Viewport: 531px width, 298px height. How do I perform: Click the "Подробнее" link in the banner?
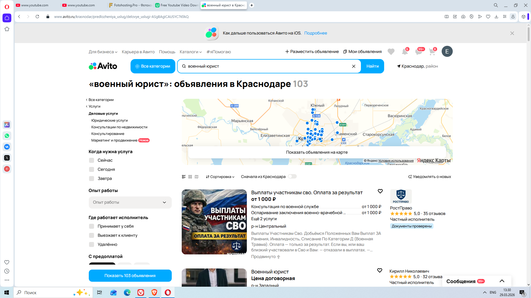(x=316, y=33)
